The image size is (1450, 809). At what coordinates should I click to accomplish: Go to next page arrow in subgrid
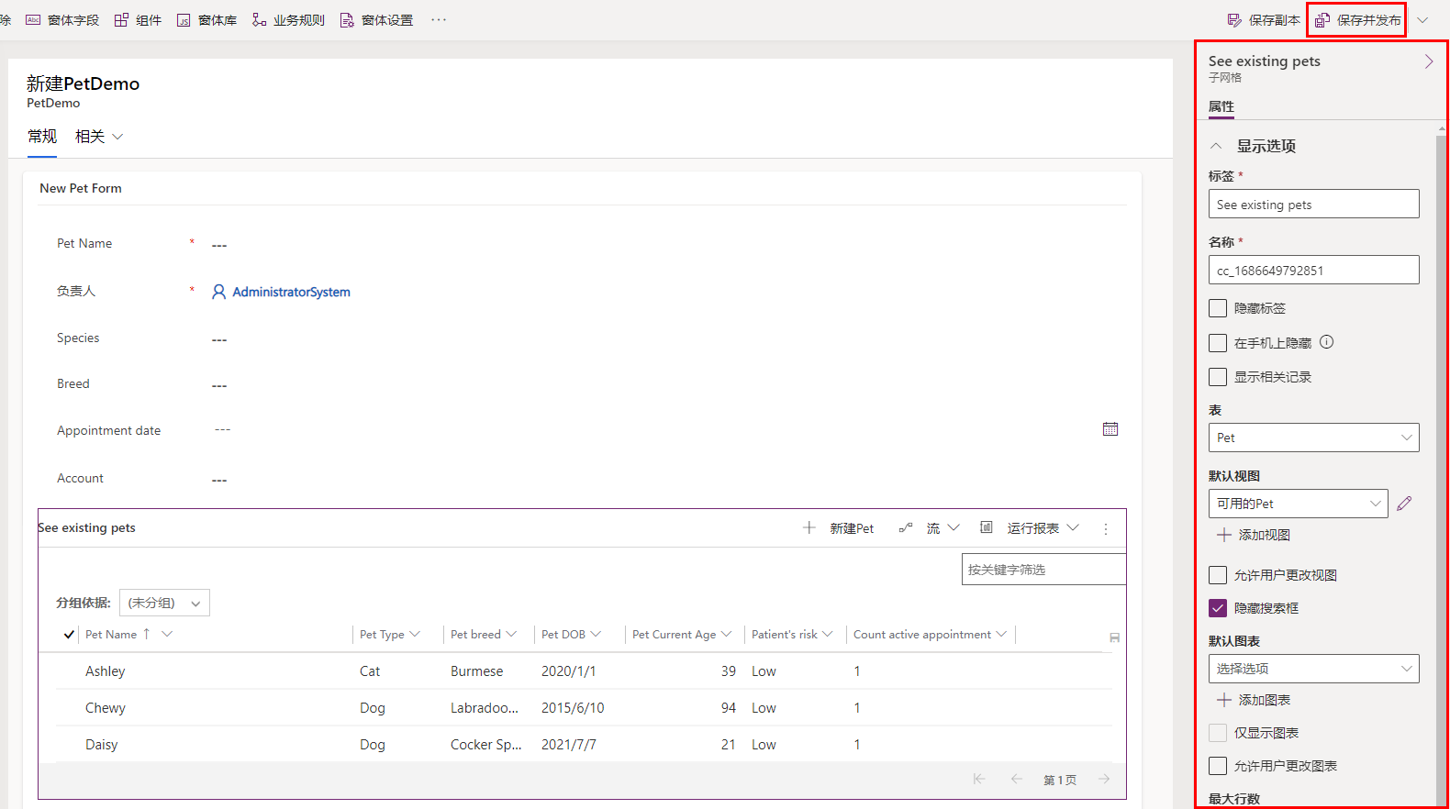tap(1104, 779)
